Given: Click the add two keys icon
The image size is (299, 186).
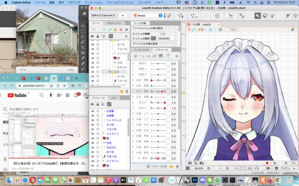Looking at the screenshot, I should (142, 56).
